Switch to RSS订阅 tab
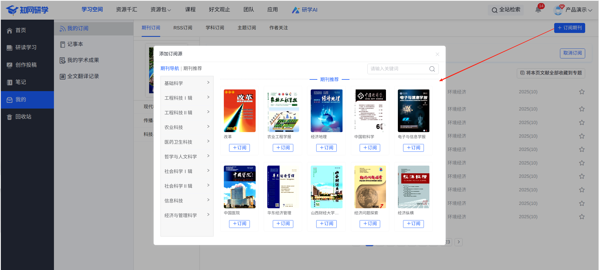 point(183,28)
